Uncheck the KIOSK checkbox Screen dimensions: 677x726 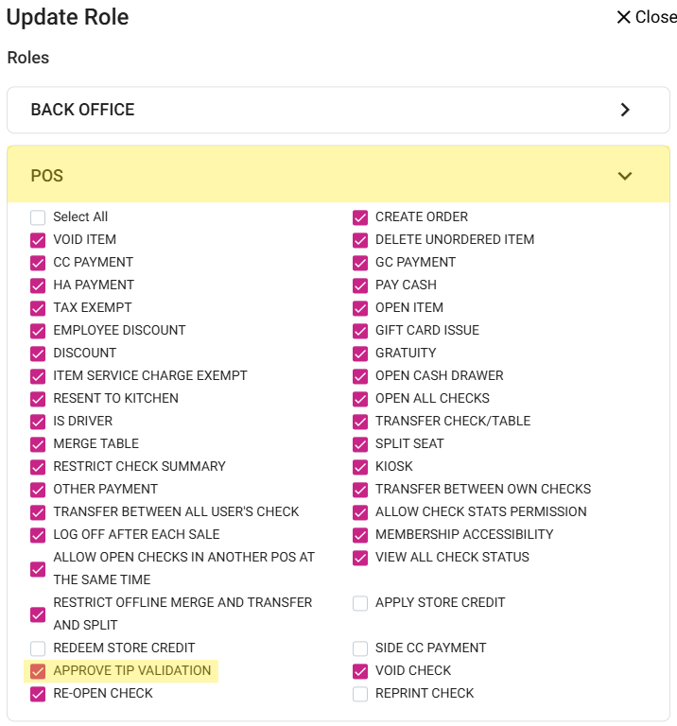tap(360, 467)
